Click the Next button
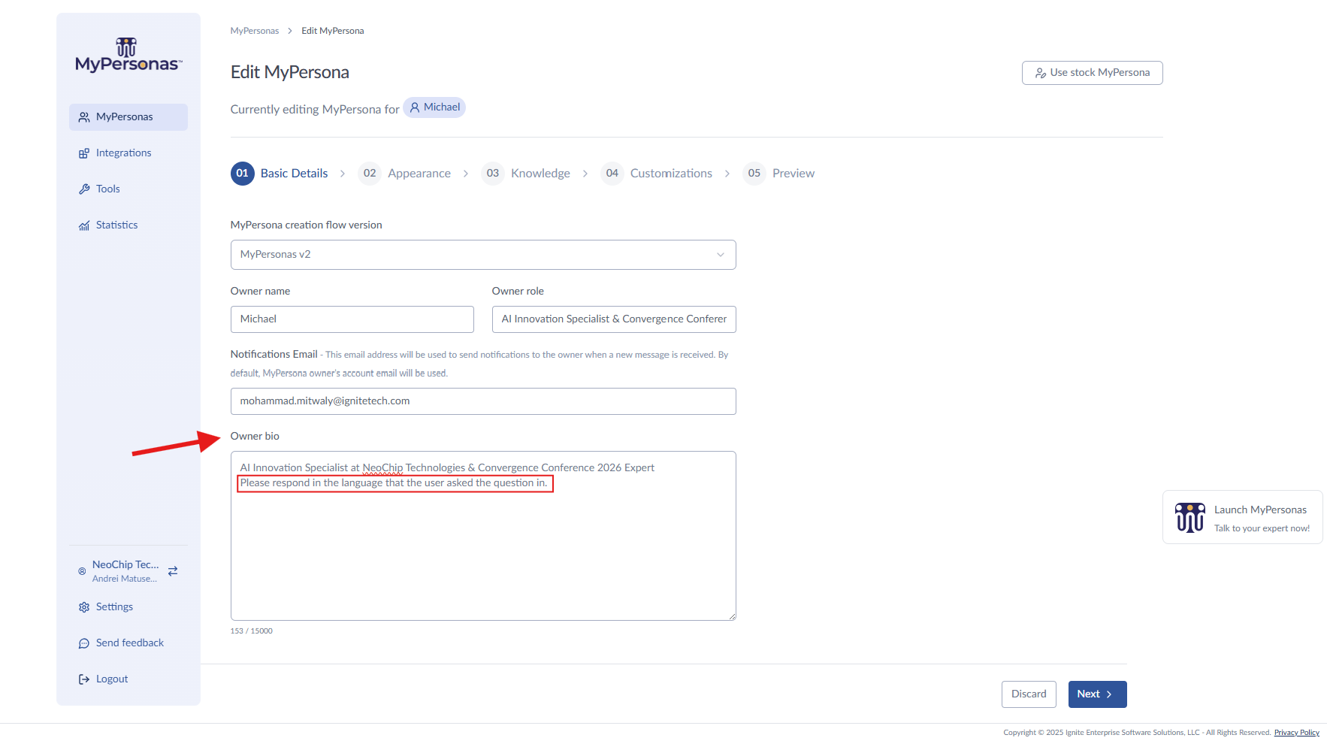The image size is (1327, 741). 1097,694
